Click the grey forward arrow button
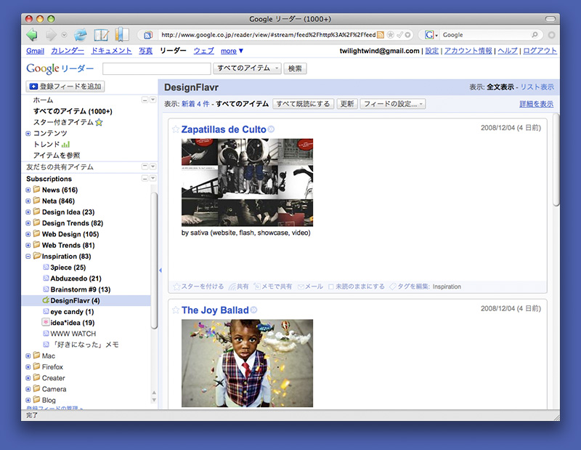The height and width of the screenshot is (450, 581). [x=51, y=35]
